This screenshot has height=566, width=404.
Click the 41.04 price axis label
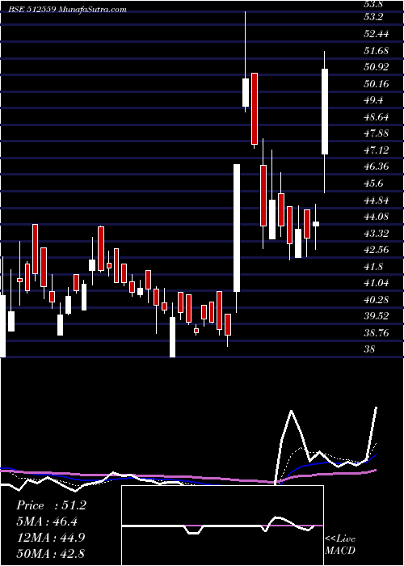(377, 283)
